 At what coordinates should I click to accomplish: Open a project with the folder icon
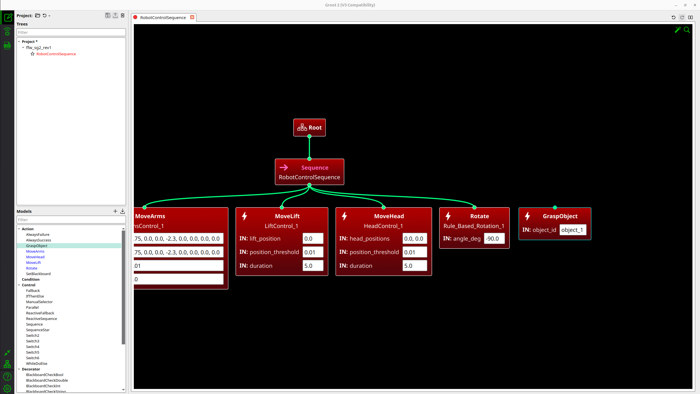38,15
